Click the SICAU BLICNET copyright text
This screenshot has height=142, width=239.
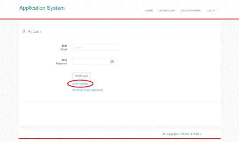coord(182,134)
